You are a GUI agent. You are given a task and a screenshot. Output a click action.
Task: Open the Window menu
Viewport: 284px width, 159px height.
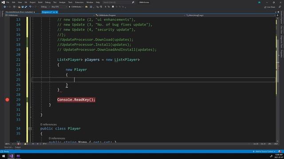[90, 2]
